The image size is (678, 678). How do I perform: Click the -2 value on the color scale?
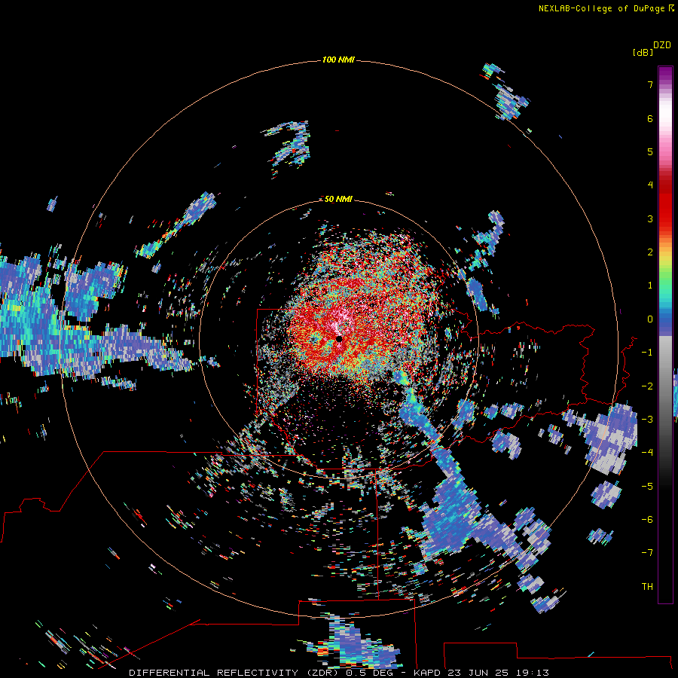click(647, 386)
